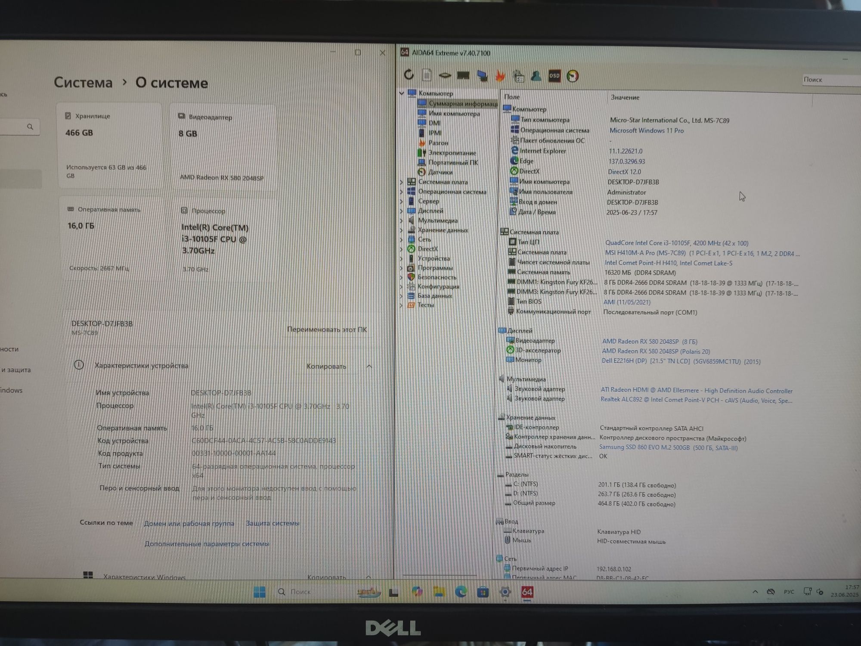Image resolution: width=861 pixels, height=646 pixels.
Task: Expand the Дисплей tree node
Action: coord(401,211)
